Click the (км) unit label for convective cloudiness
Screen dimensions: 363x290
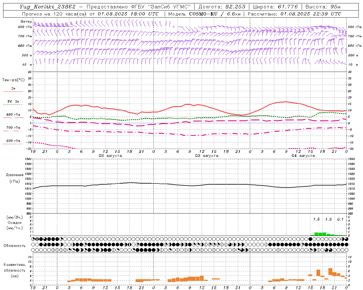15,276
